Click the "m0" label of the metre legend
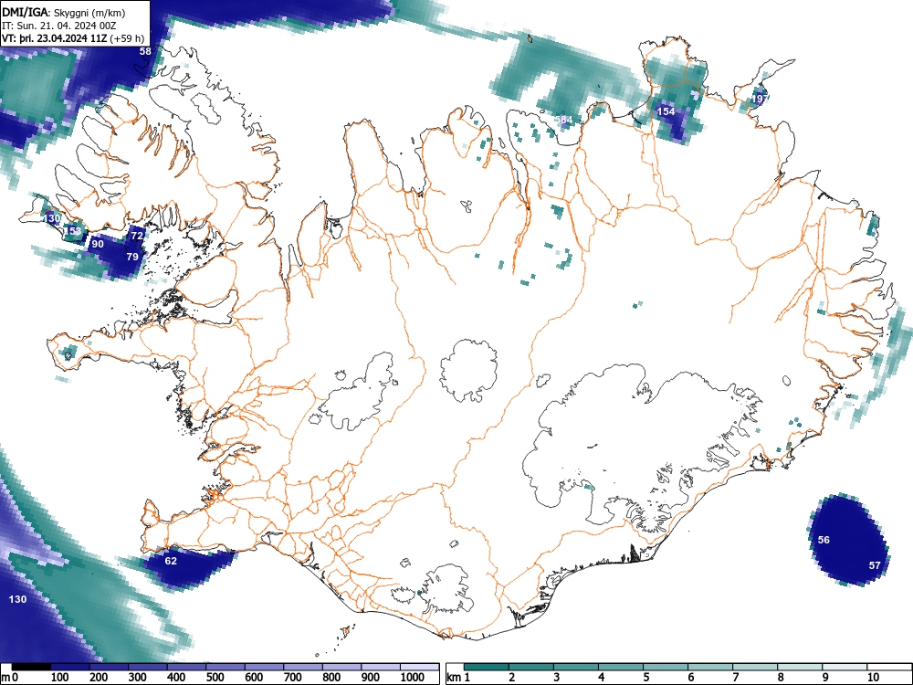This screenshot has width=913, height=685. (10, 678)
